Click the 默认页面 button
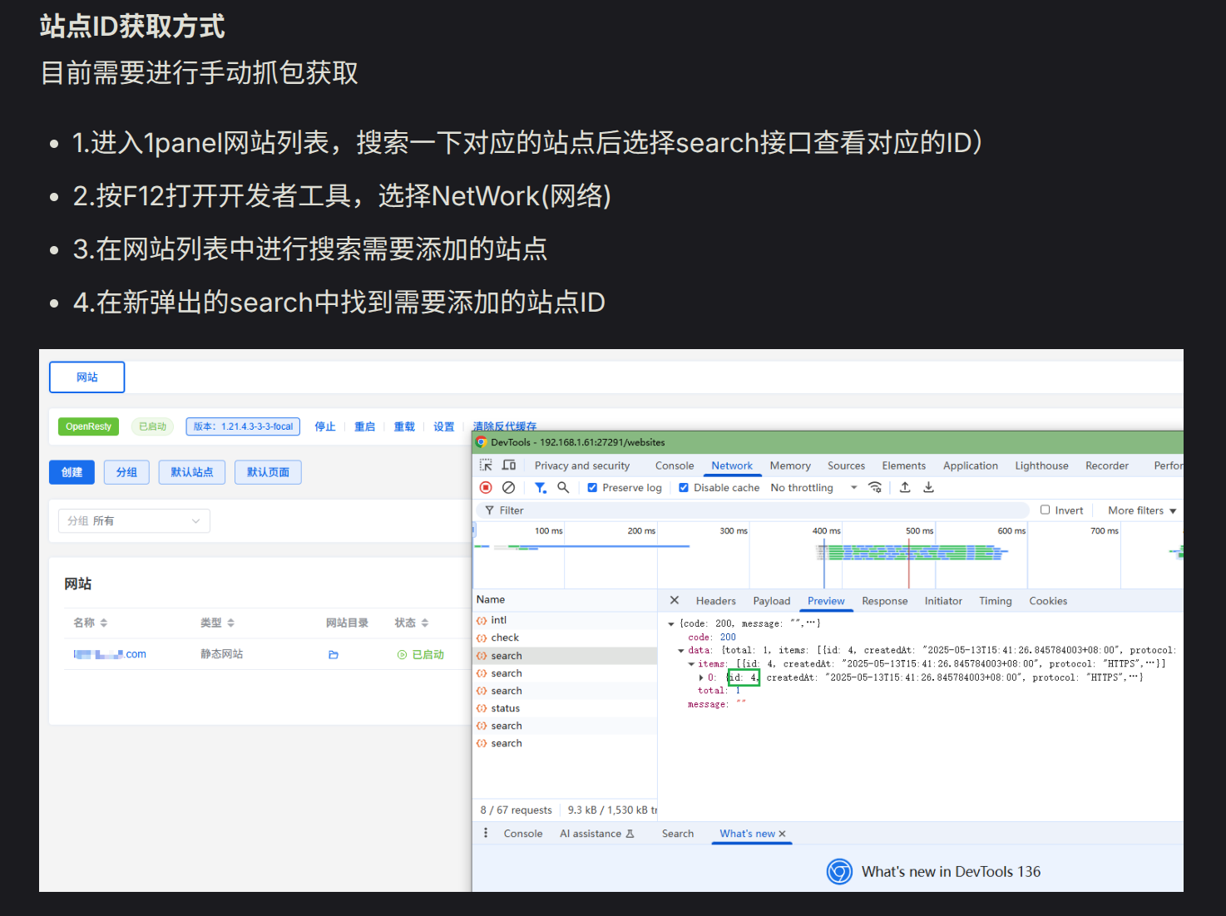This screenshot has width=1226, height=916. point(268,472)
